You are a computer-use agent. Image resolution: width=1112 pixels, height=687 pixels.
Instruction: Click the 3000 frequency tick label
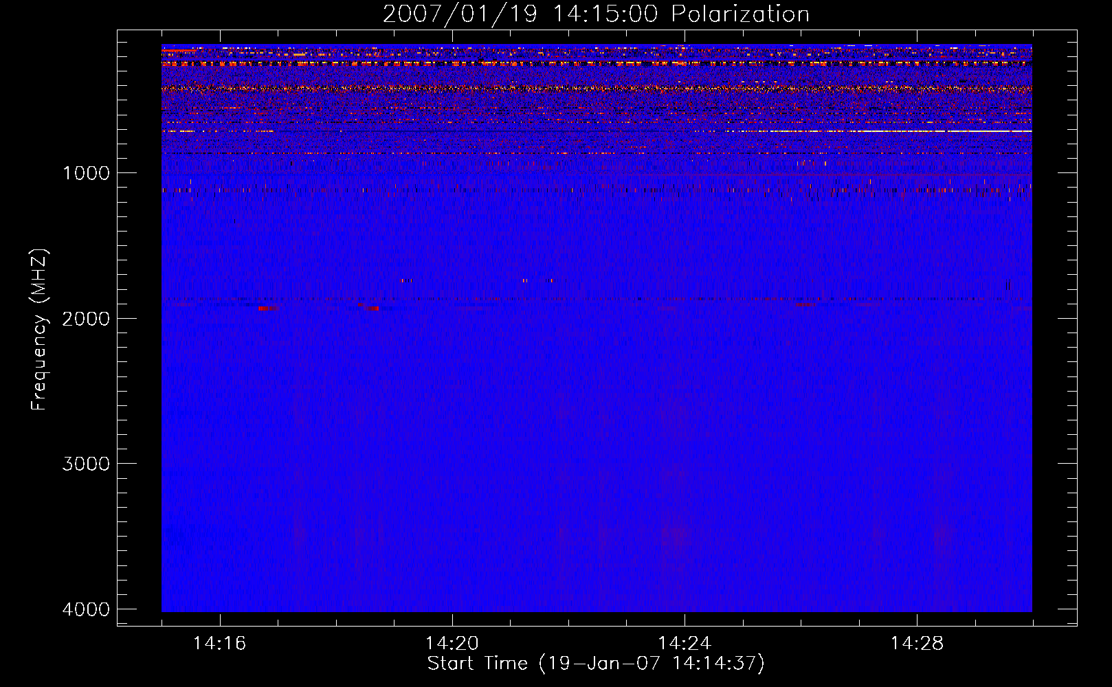pyautogui.click(x=86, y=464)
